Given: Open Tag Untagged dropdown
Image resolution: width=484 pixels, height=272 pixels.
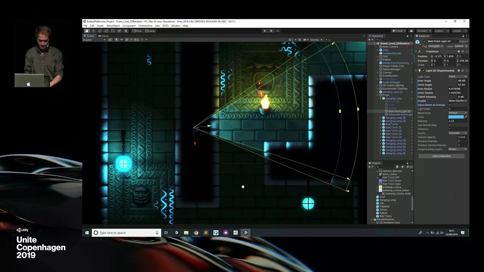Looking at the screenshot, I should 436,46.
